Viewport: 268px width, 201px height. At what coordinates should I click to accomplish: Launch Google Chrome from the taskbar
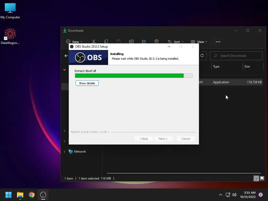tap(32, 195)
